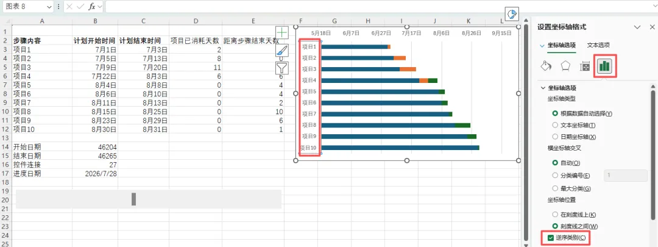The width and height of the screenshot is (658, 247).
Task: Select 文本坐标轴 radio button
Action: click(x=555, y=125)
